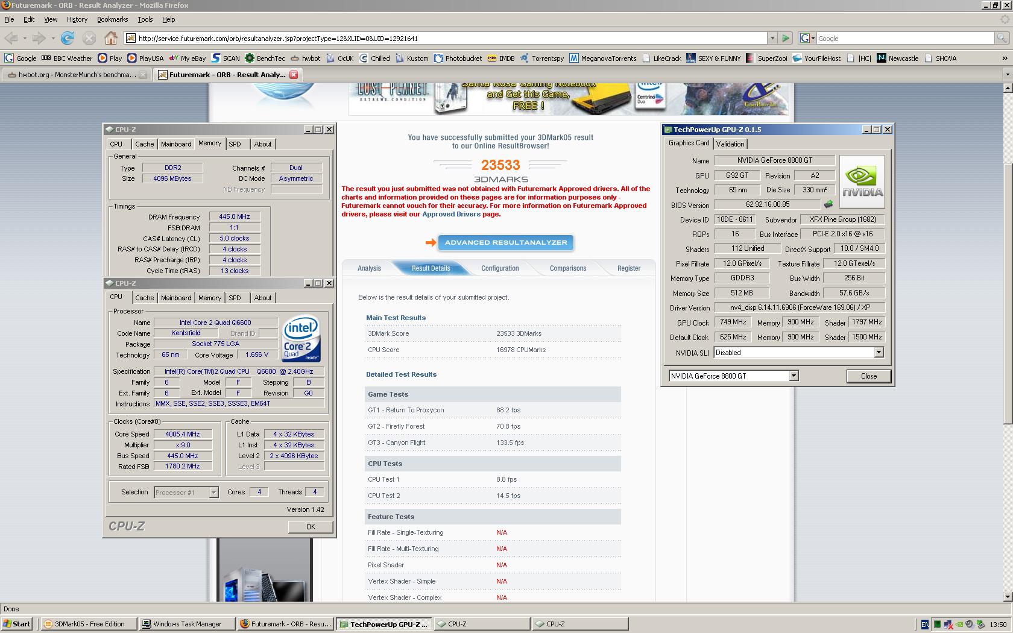Screen dimensions: 1013x633
Task: Open the Comparisons tab on results page
Action: (568, 268)
